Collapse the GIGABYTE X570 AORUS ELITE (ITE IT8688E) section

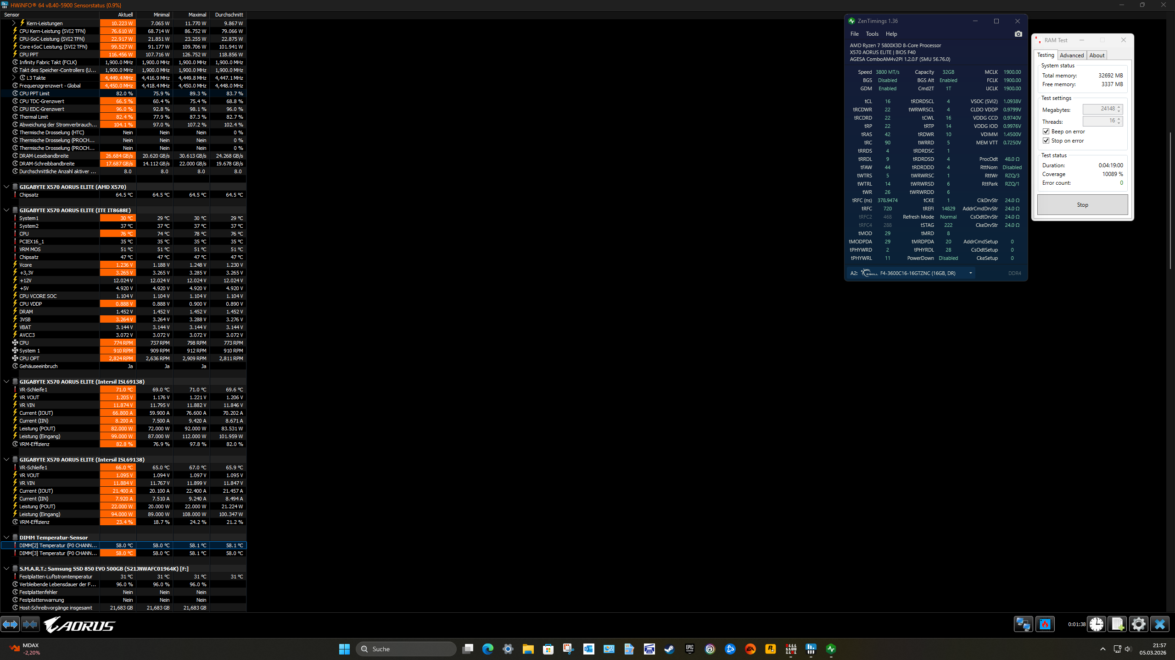point(6,210)
